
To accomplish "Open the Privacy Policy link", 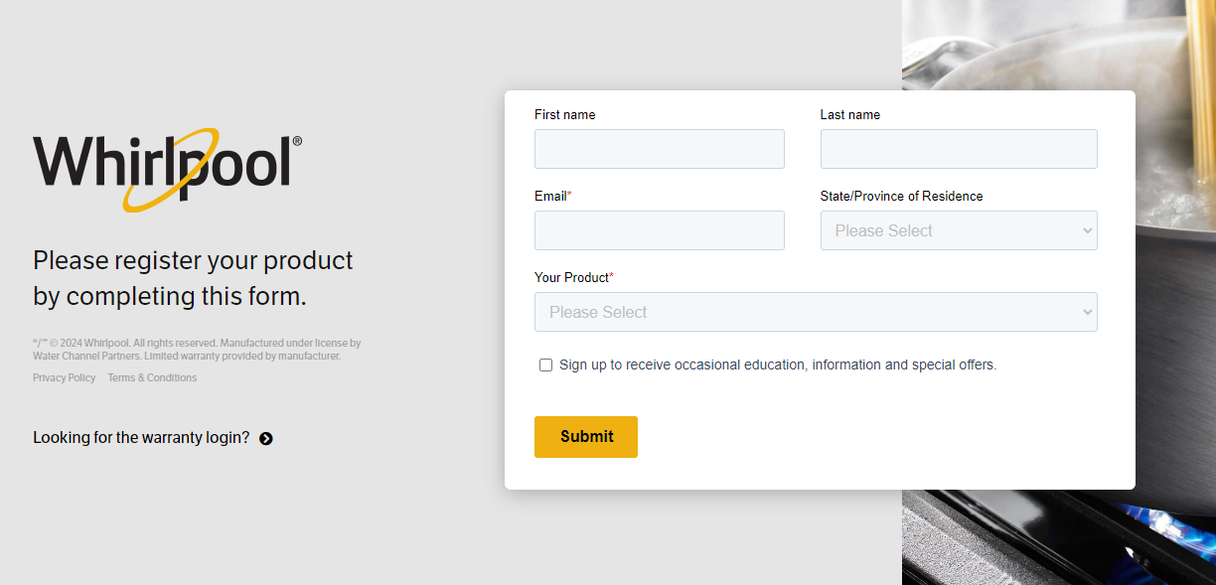I will [x=65, y=377].
